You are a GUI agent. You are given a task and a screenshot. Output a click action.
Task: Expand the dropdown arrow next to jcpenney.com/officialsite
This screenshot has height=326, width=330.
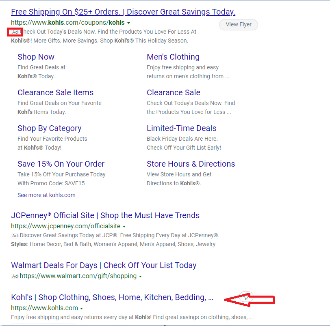click(x=124, y=227)
